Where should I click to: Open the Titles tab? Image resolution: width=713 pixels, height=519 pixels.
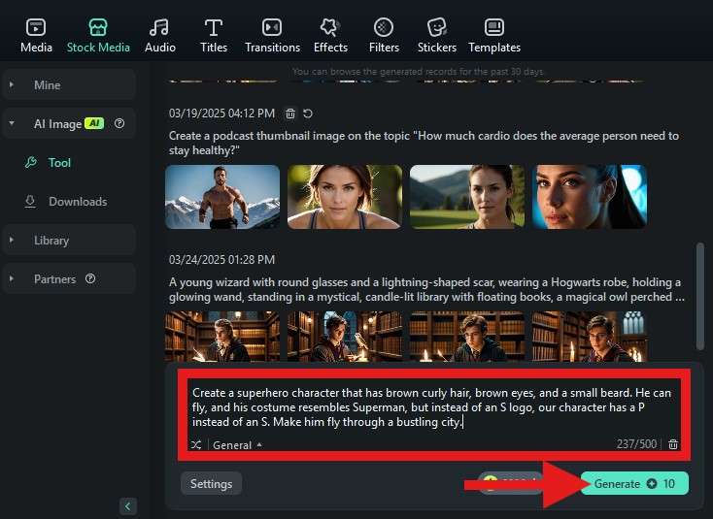click(214, 36)
